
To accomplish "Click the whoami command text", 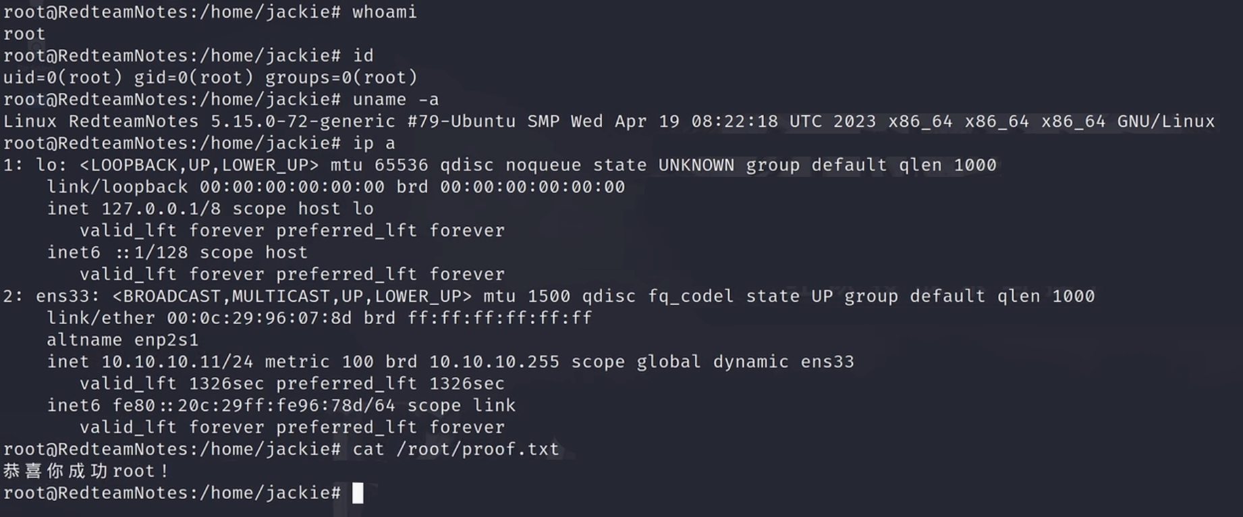I will [x=385, y=12].
